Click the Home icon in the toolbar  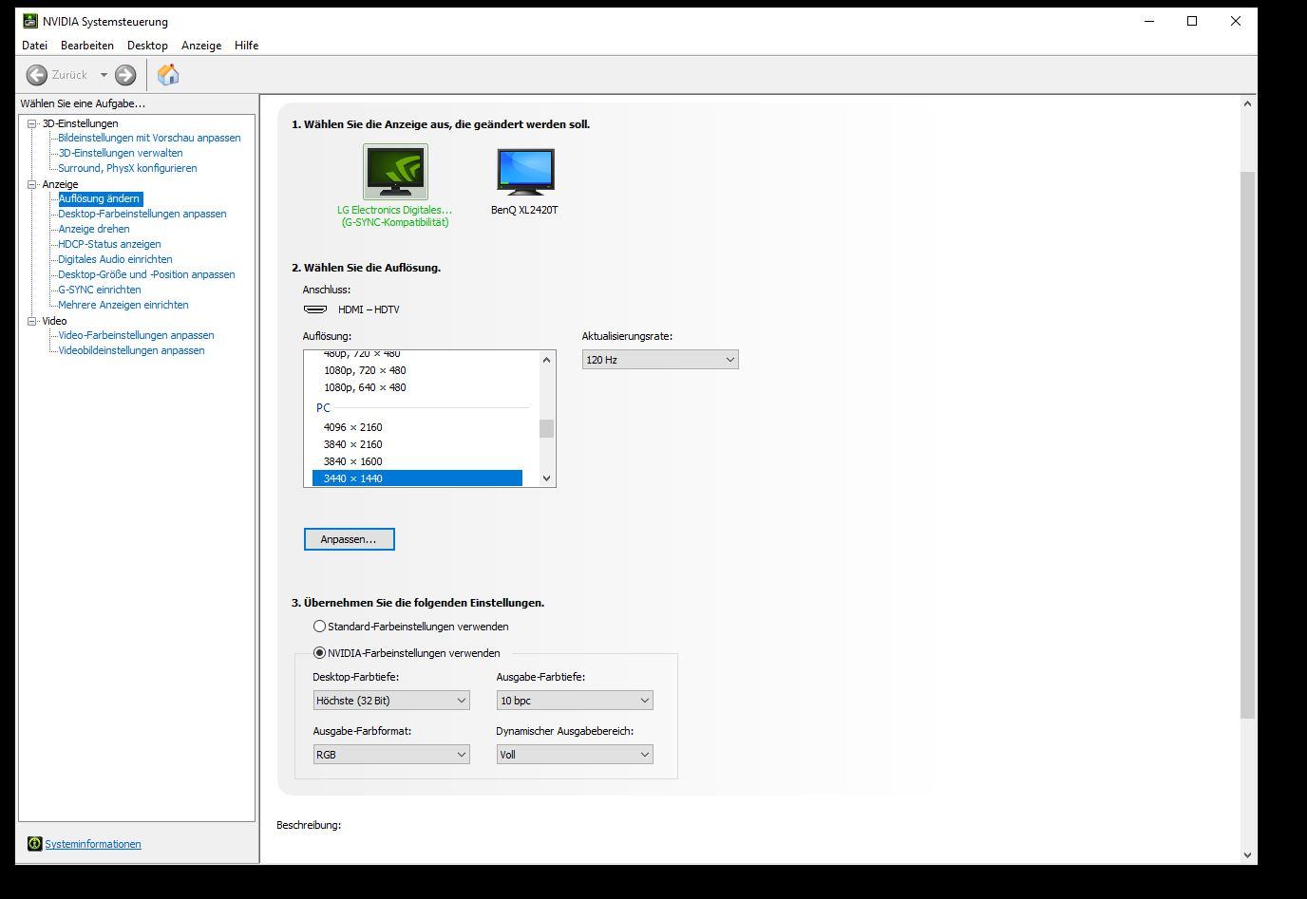pyautogui.click(x=168, y=74)
